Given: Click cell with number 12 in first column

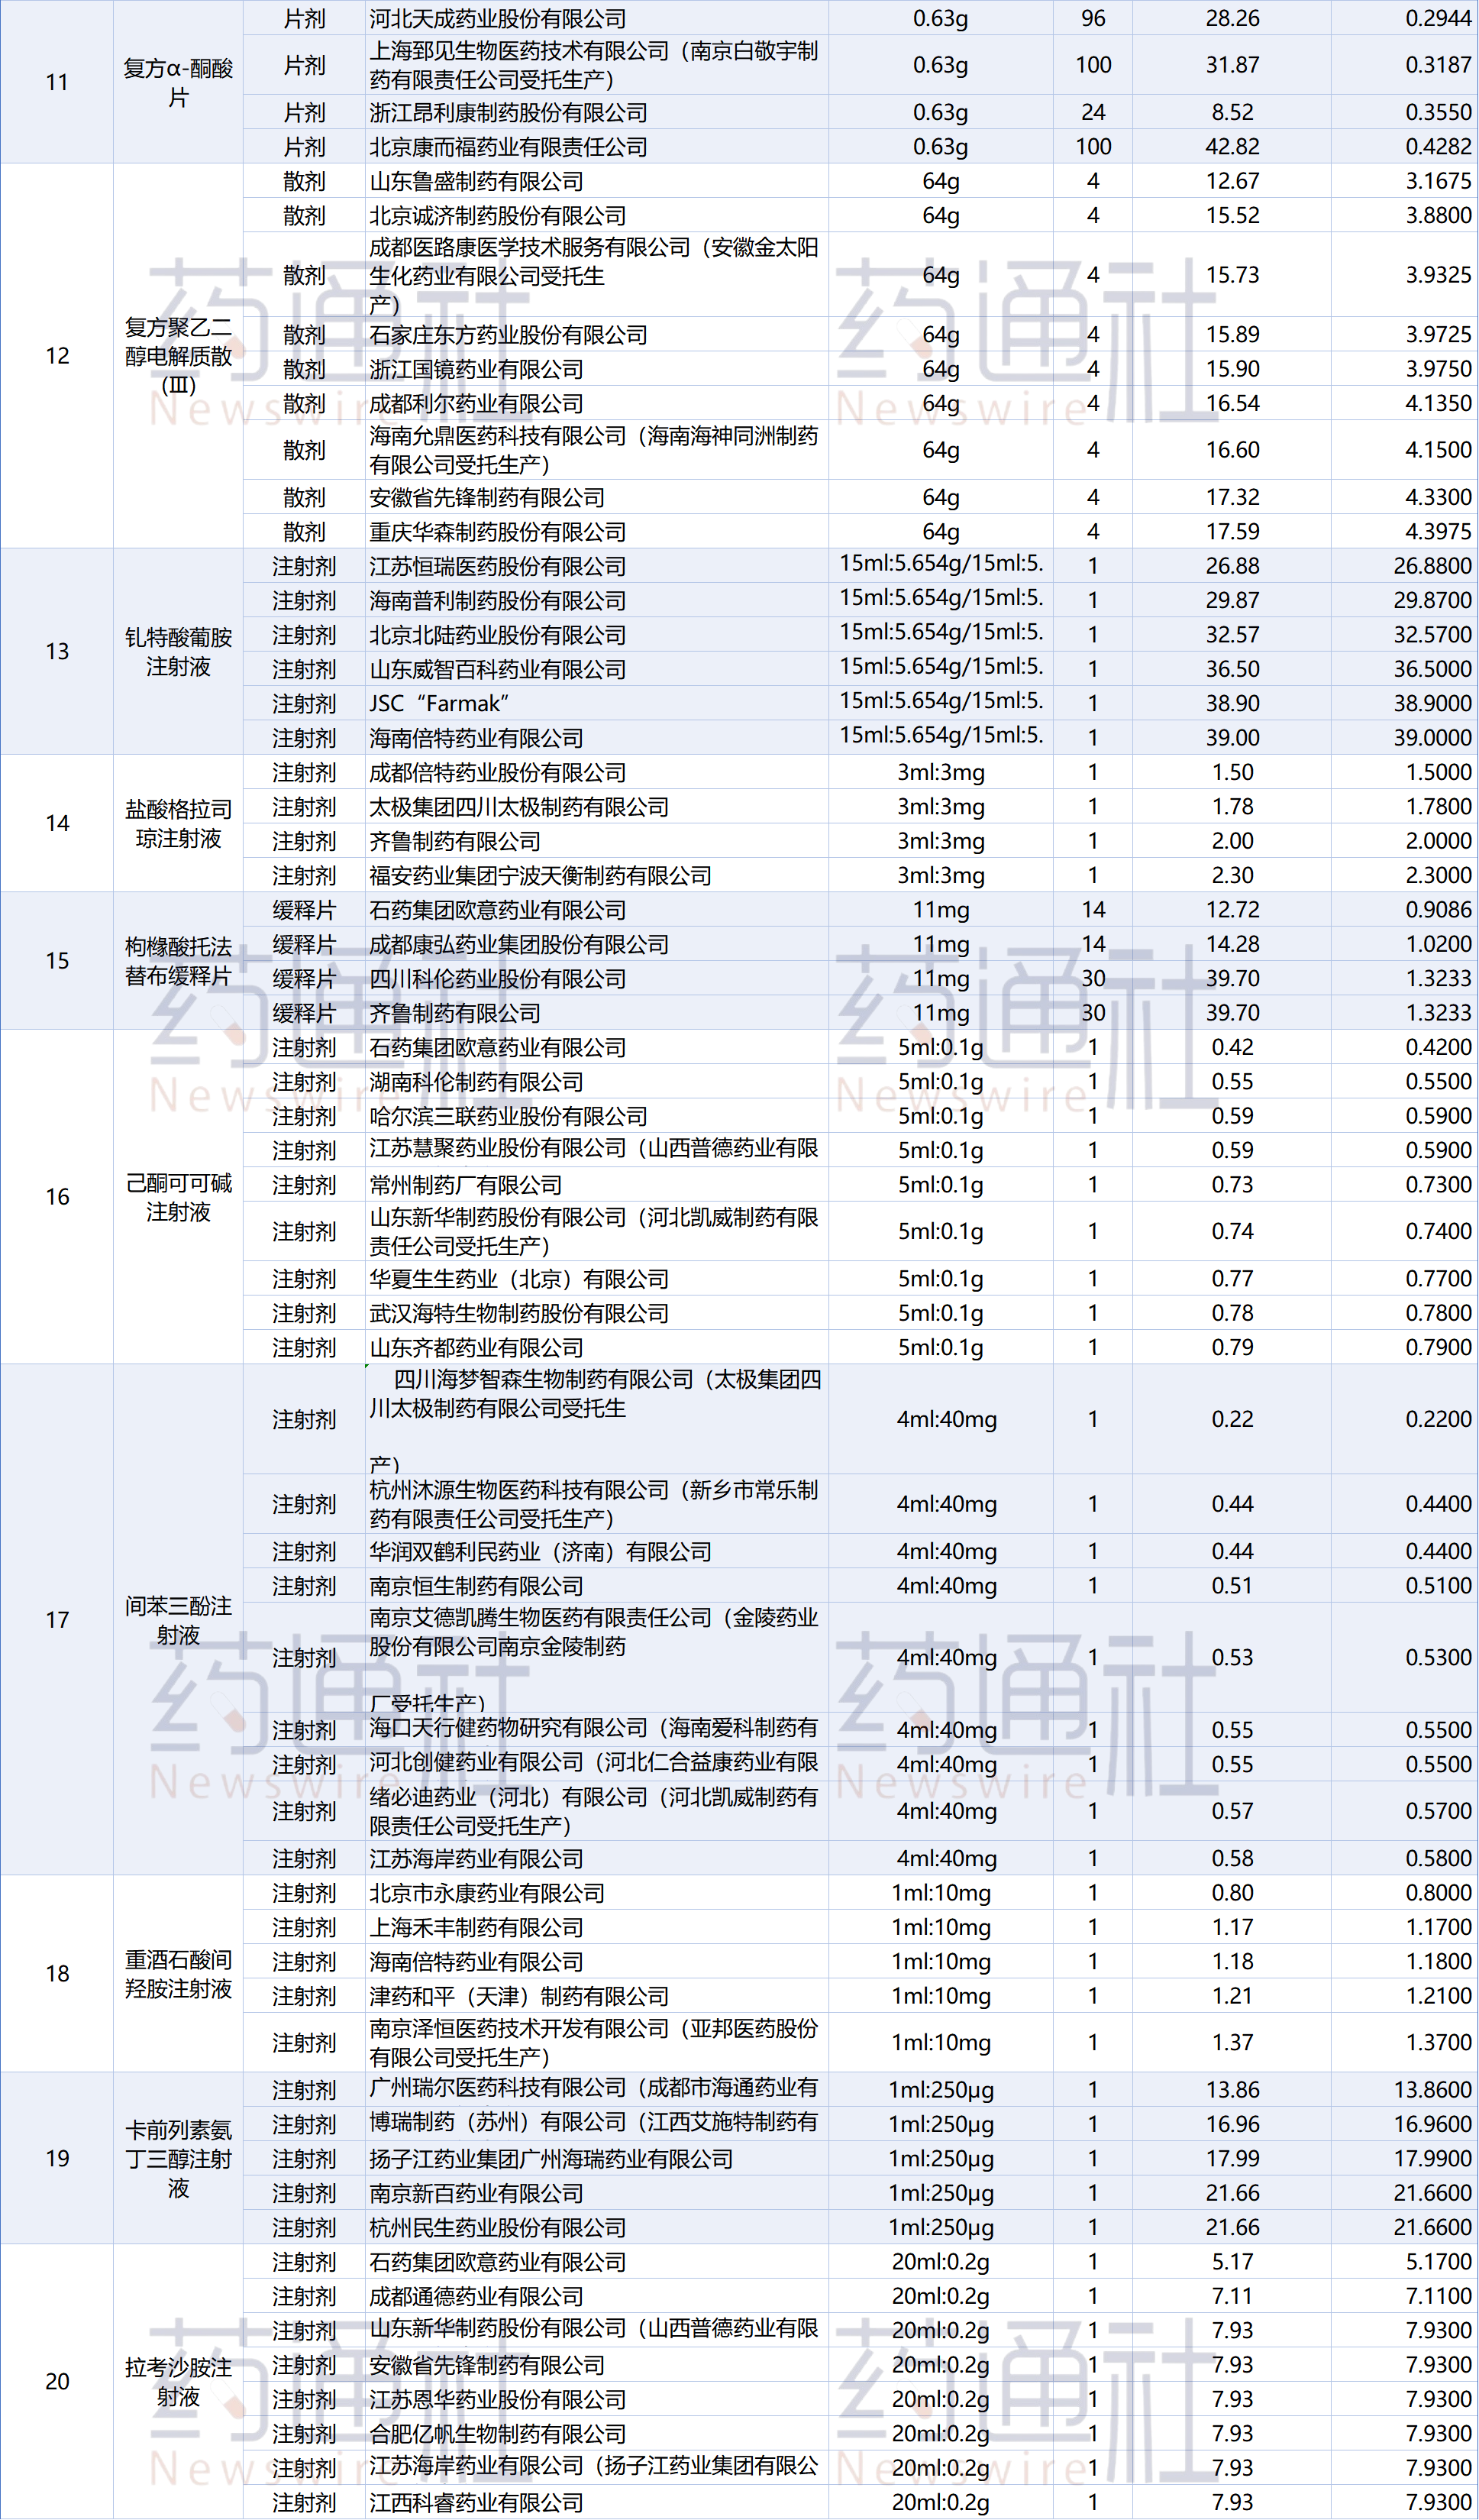Looking at the screenshot, I should (x=57, y=356).
